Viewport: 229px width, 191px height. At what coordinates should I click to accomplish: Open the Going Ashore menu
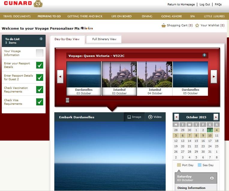pyautogui.click(x=172, y=16)
